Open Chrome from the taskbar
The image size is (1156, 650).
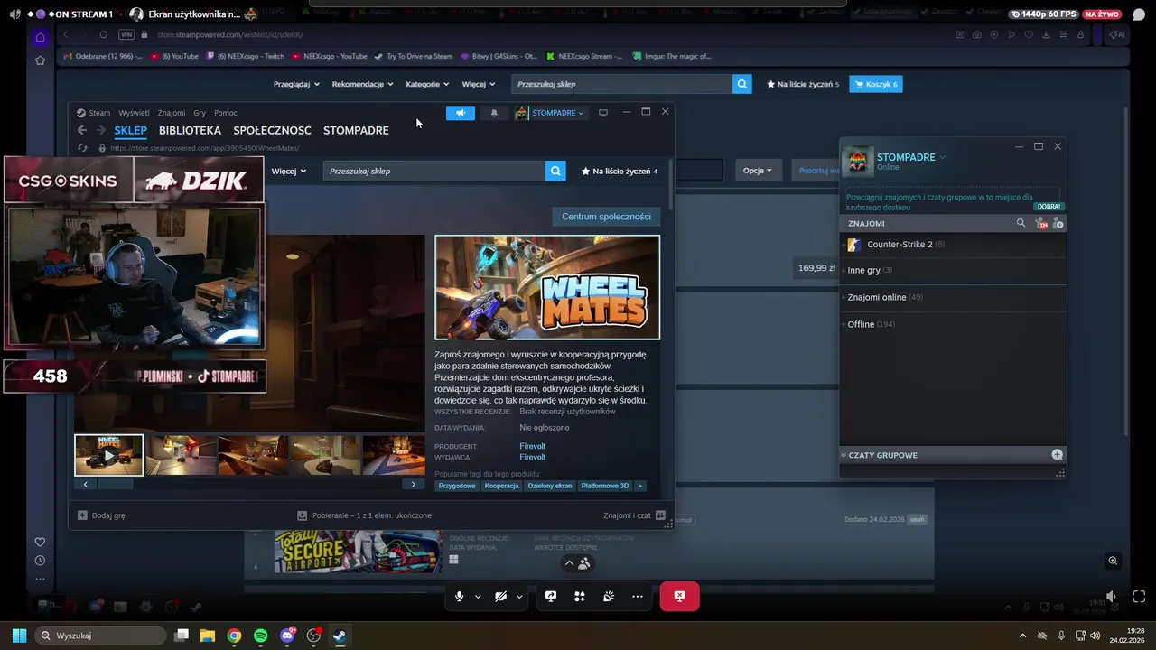(x=234, y=636)
